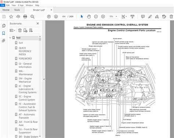Select the highlight pen tool

pos(150,16)
